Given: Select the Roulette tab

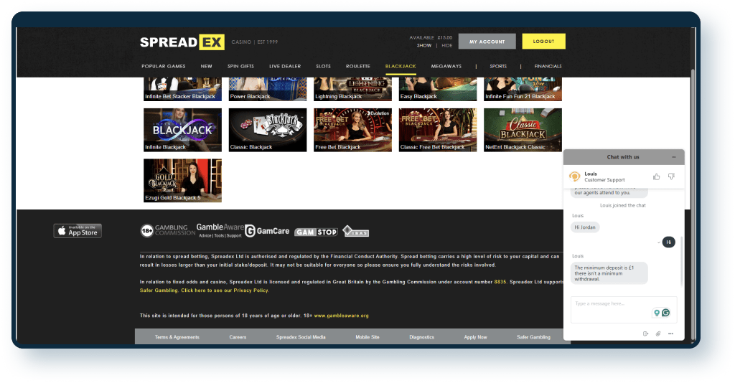Looking at the screenshot, I should point(358,67).
